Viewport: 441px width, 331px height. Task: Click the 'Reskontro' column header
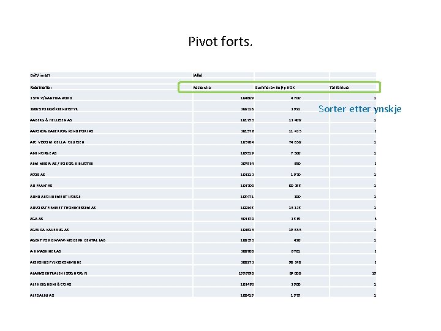(x=203, y=88)
